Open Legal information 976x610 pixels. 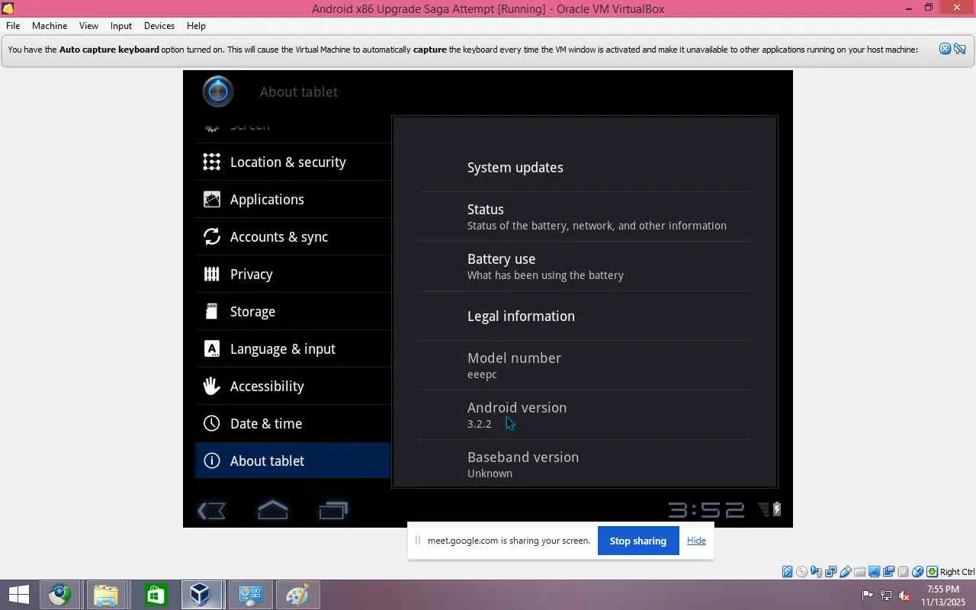pos(585,316)
